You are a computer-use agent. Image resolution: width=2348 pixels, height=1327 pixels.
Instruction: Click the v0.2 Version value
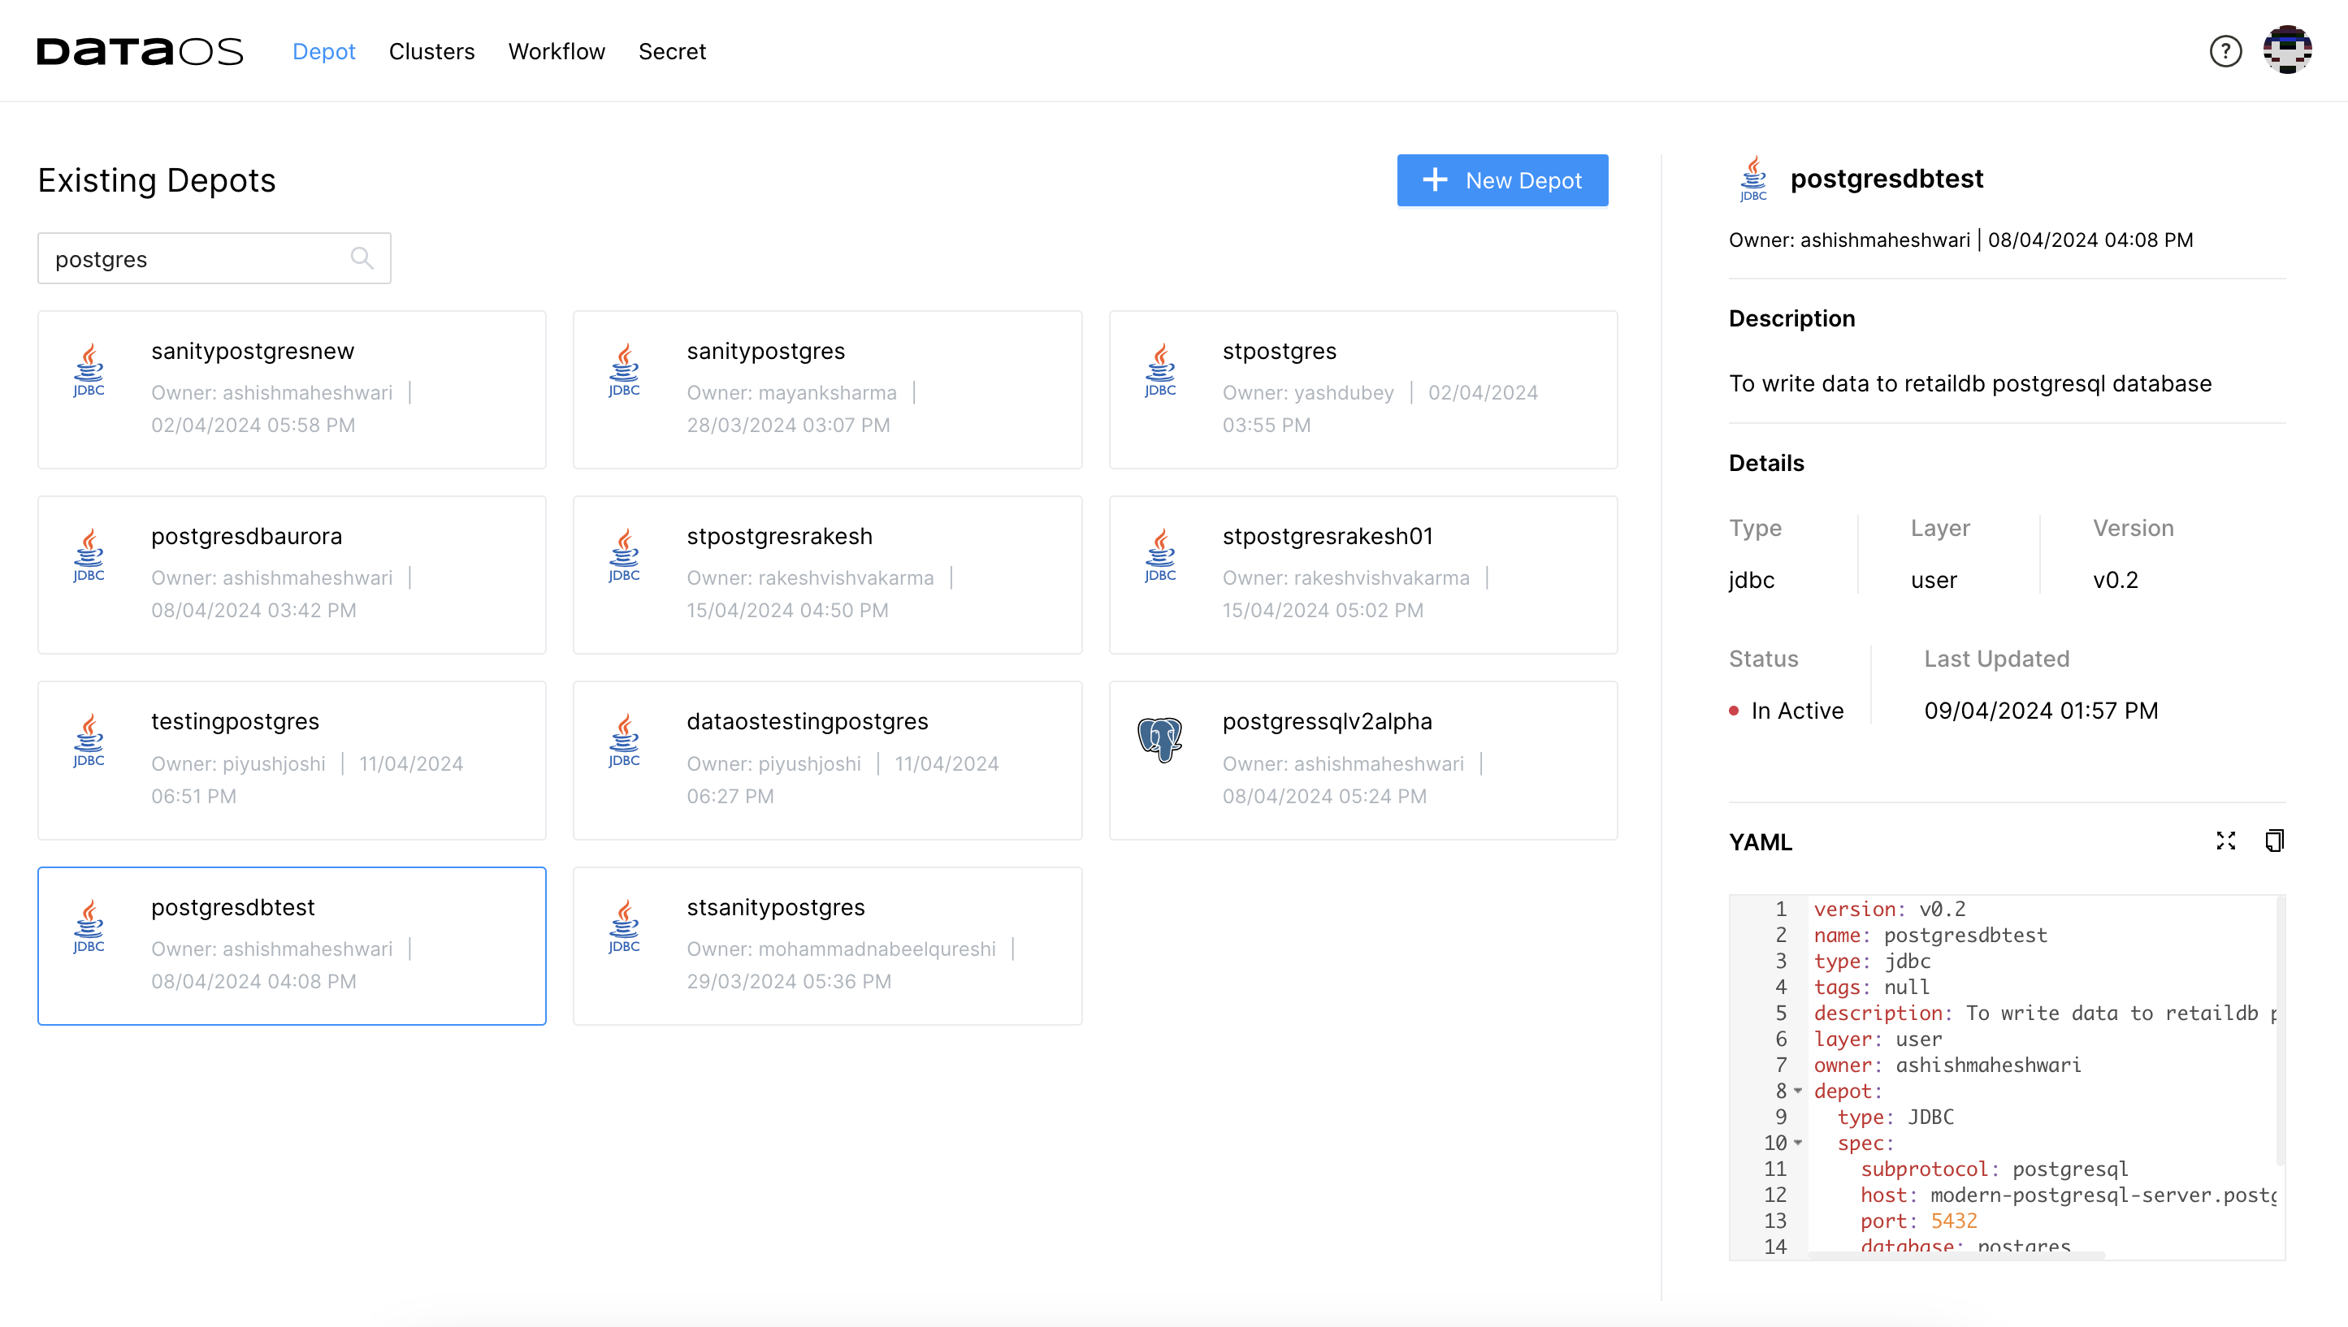click(x=2116, y=580)
